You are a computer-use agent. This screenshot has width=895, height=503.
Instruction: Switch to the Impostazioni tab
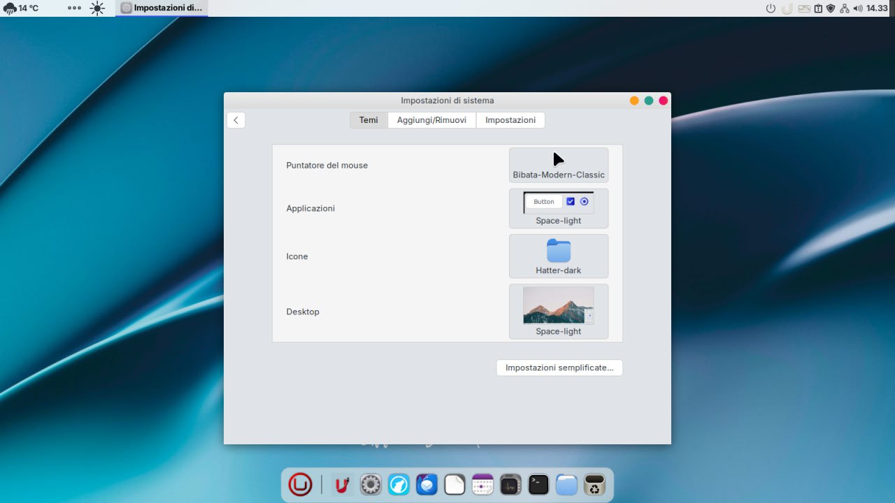point(510,120)
